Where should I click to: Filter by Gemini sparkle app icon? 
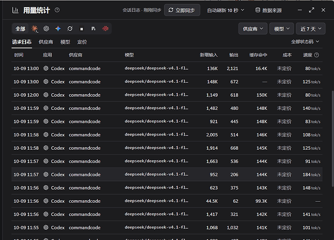[58, 29]
